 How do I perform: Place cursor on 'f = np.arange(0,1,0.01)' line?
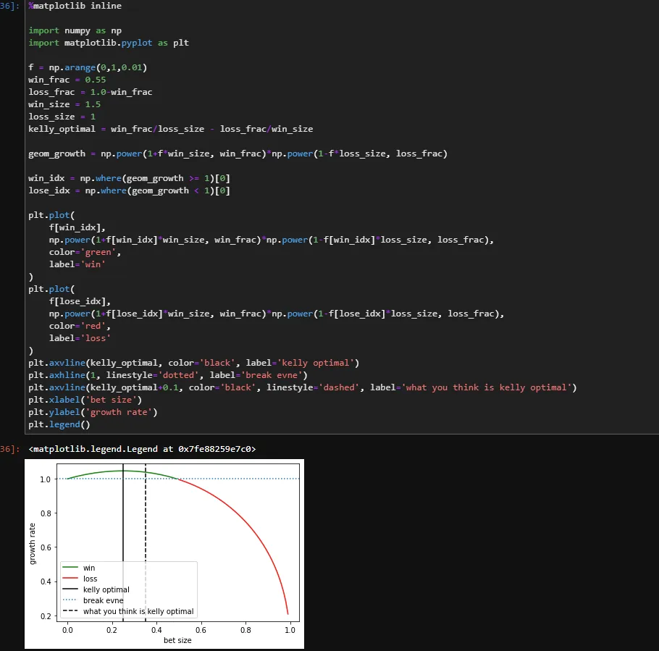pyautogui.click(x=88, y=67)
